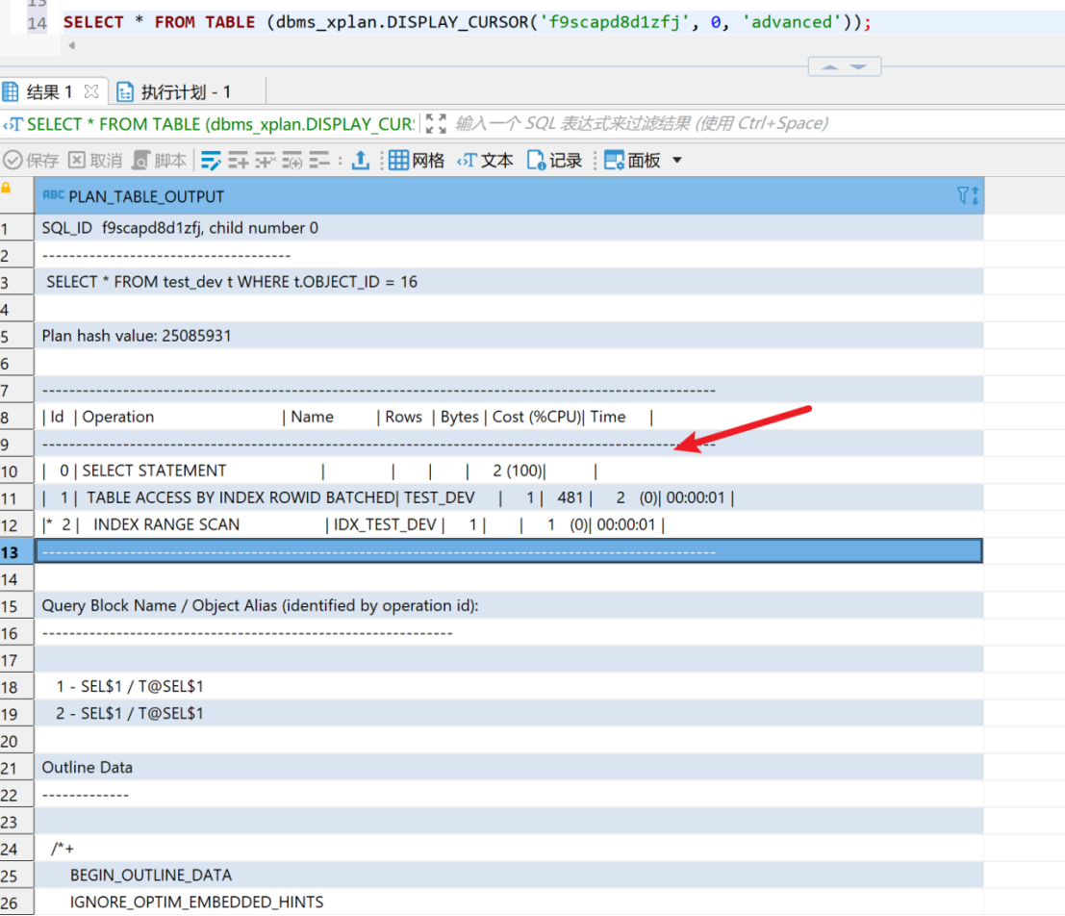Screen dimensions: 1065x916
Task: Click the export data upload arrow icon
Action: click(361, 161)
